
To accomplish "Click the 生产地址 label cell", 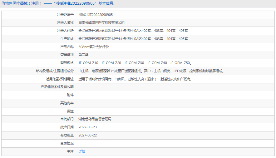I will click(39, 39).
